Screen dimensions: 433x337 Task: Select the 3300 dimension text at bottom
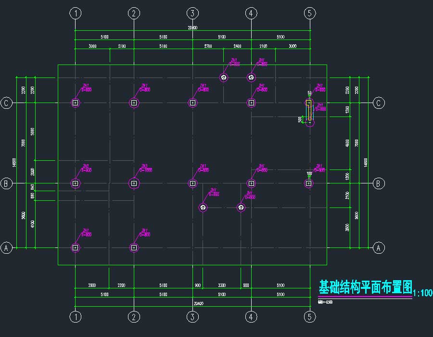tap(222, 285)
